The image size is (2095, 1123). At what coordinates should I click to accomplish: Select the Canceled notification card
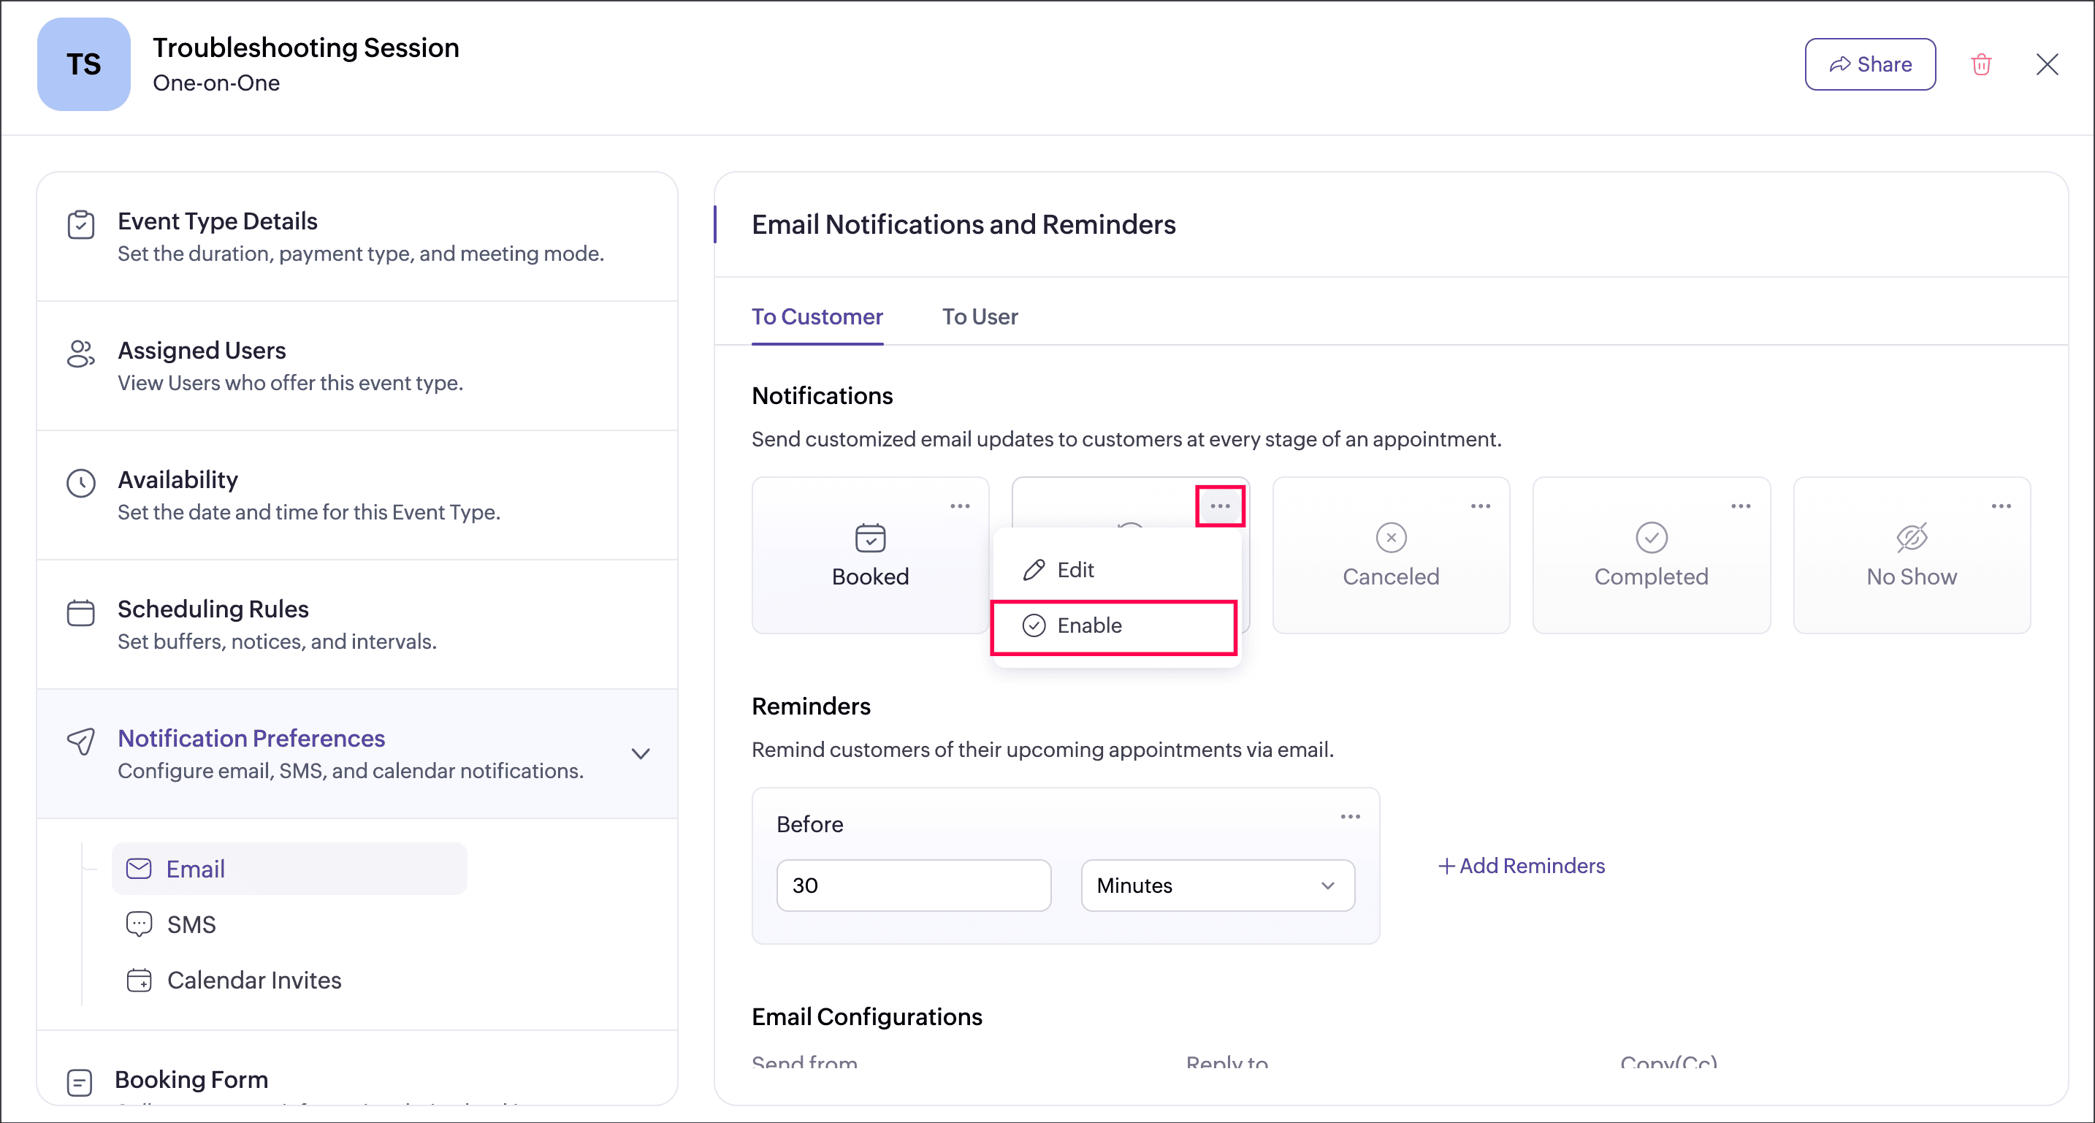point(1390,556)
